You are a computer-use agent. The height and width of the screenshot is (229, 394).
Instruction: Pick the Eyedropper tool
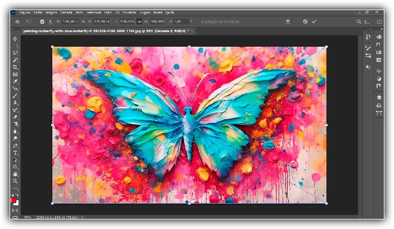pos(15,81)
